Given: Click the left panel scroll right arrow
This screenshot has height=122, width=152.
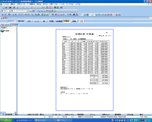Looking at the screenshot, I should pos(15,112).
